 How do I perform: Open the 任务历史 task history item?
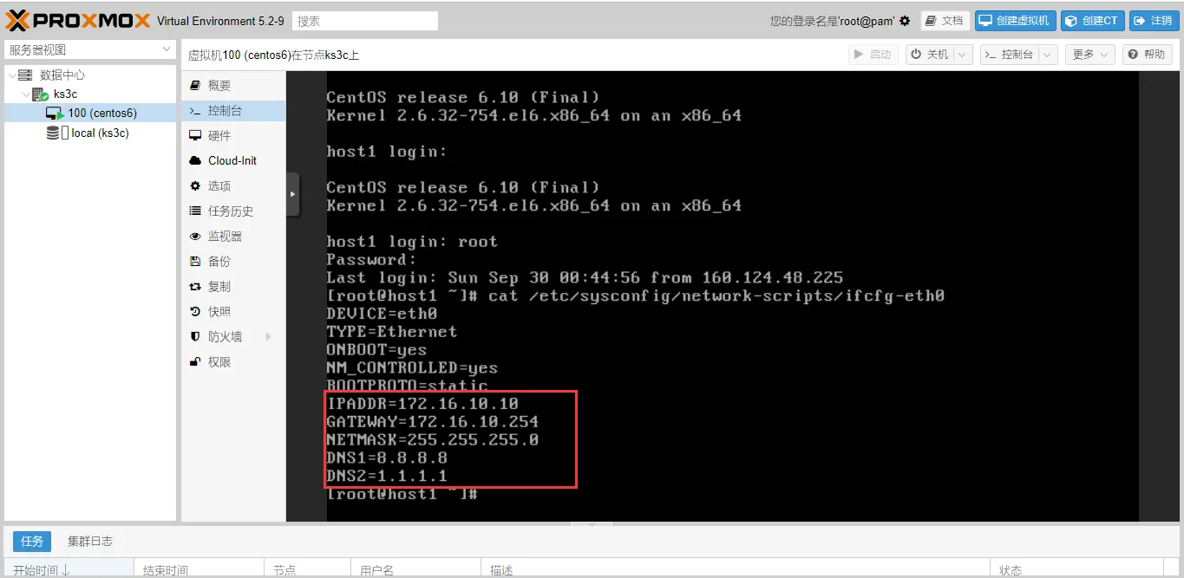(x=233, y=211)
